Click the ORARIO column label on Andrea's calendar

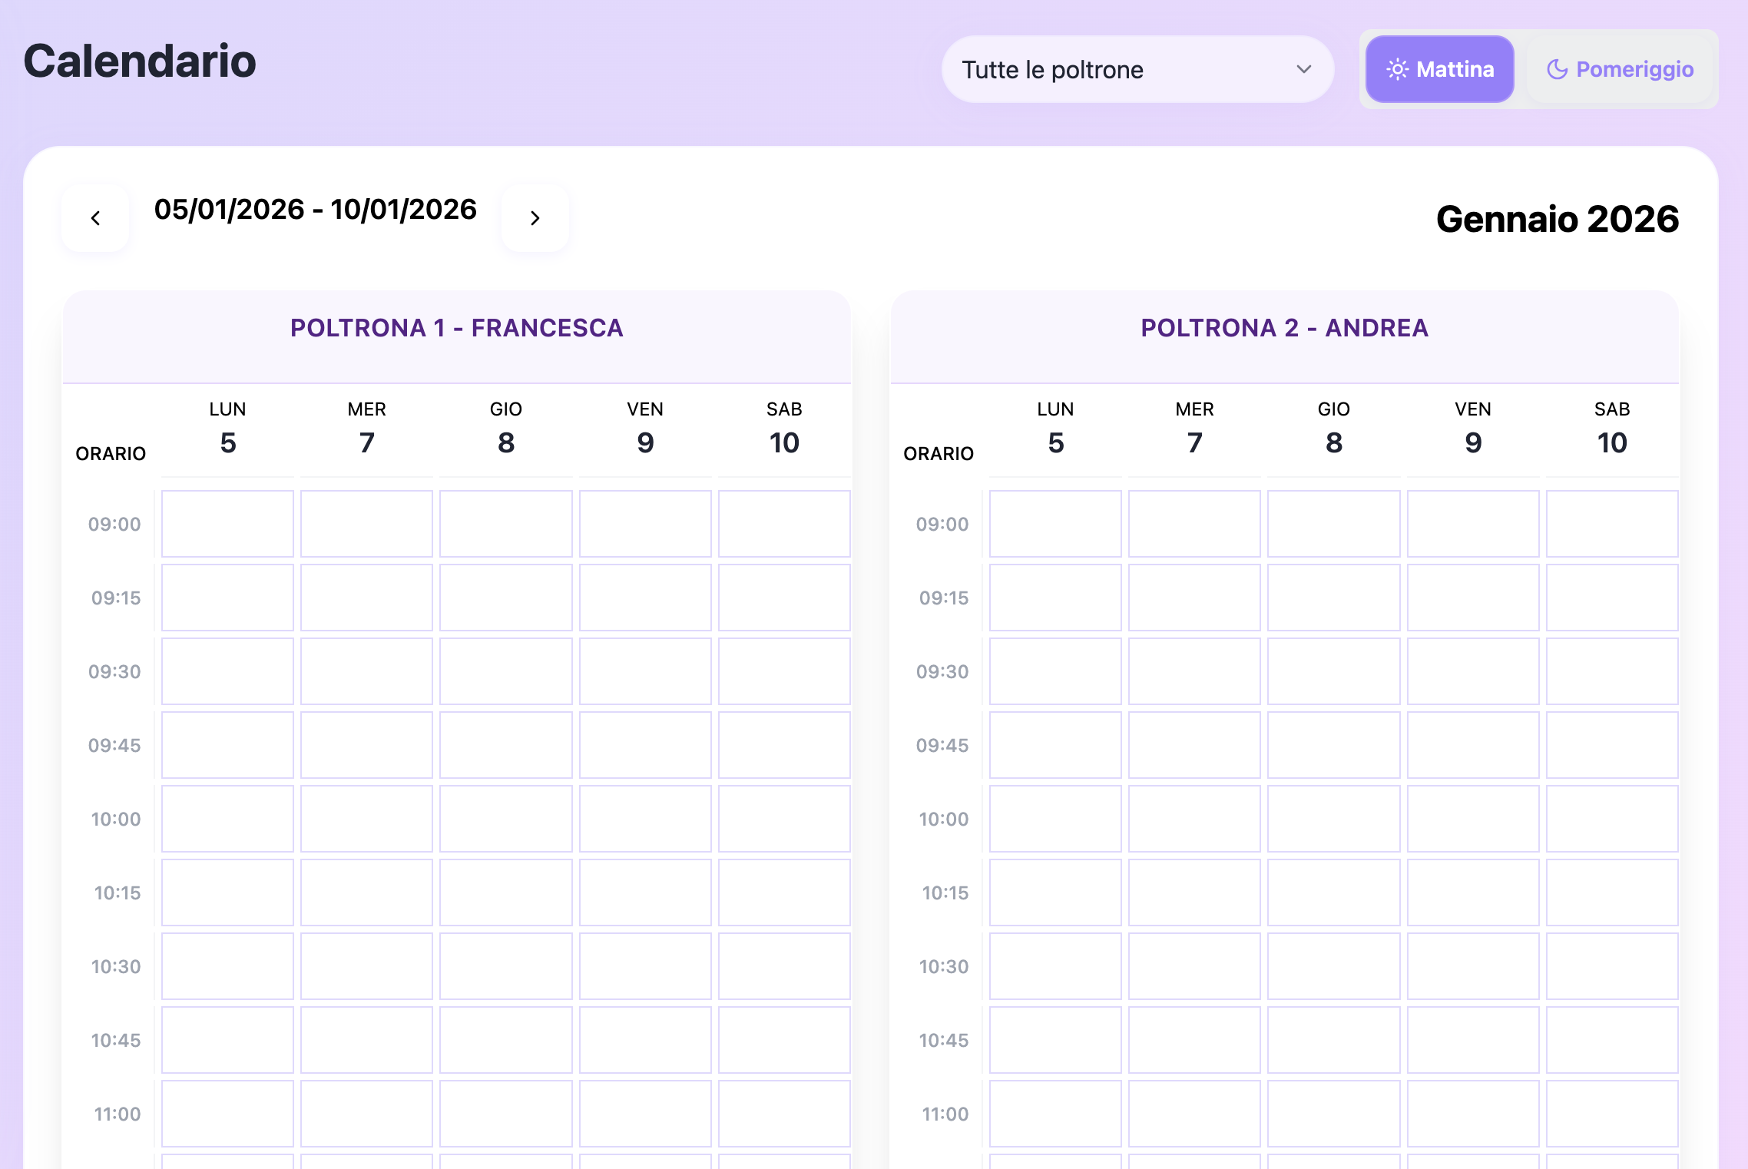coord(940,453)
